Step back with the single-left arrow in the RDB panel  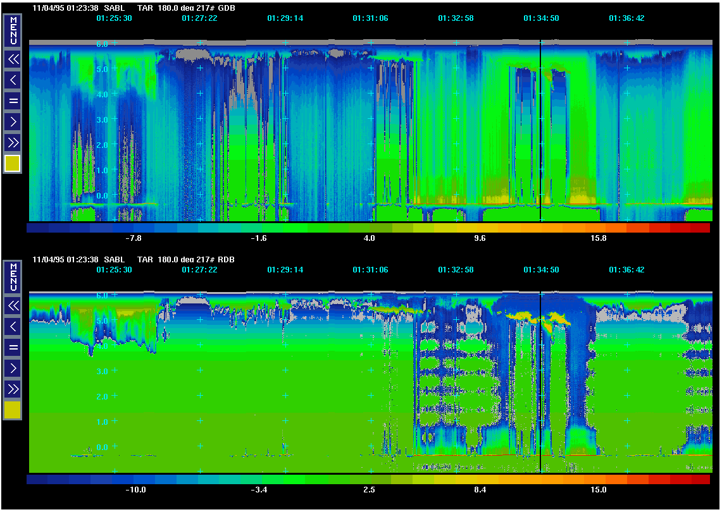(x=13, y=326)
